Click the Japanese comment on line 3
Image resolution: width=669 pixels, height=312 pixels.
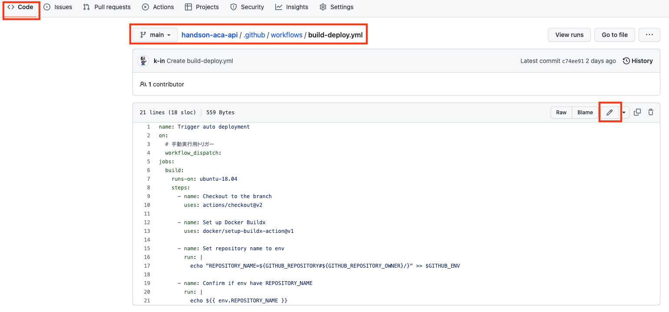tap(190, 144)
